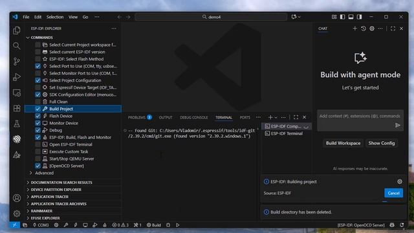414x233 pixels.
Task: Click the flash icon in status bar
Action: [76, 225]
